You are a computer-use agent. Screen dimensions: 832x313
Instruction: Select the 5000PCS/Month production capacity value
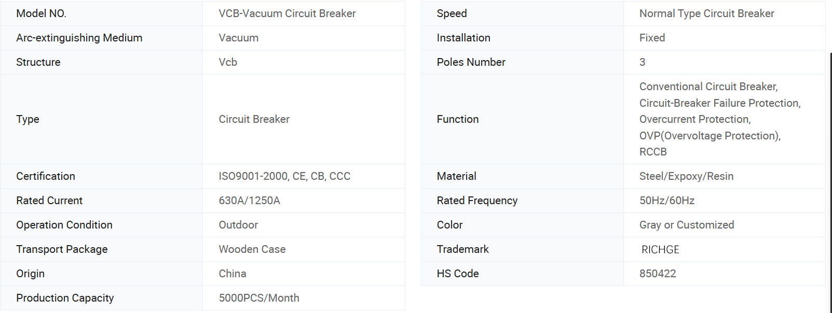(x=259, y=298)
